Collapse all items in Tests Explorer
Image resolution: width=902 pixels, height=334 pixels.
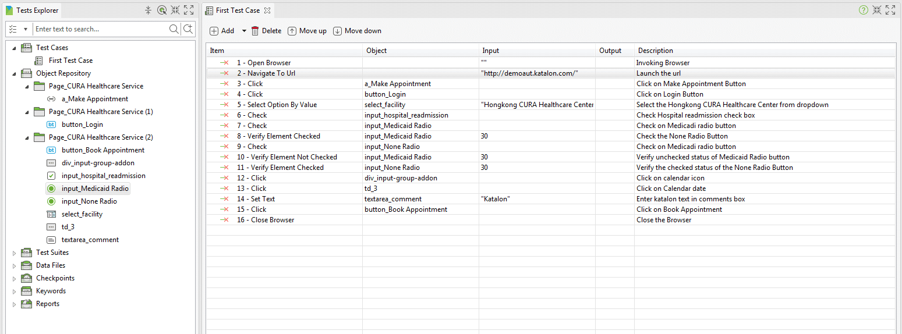pos(148,10)
